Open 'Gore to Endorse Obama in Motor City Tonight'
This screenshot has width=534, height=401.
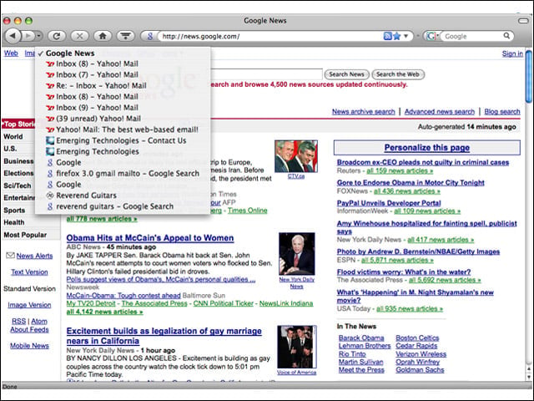(411, 182)
